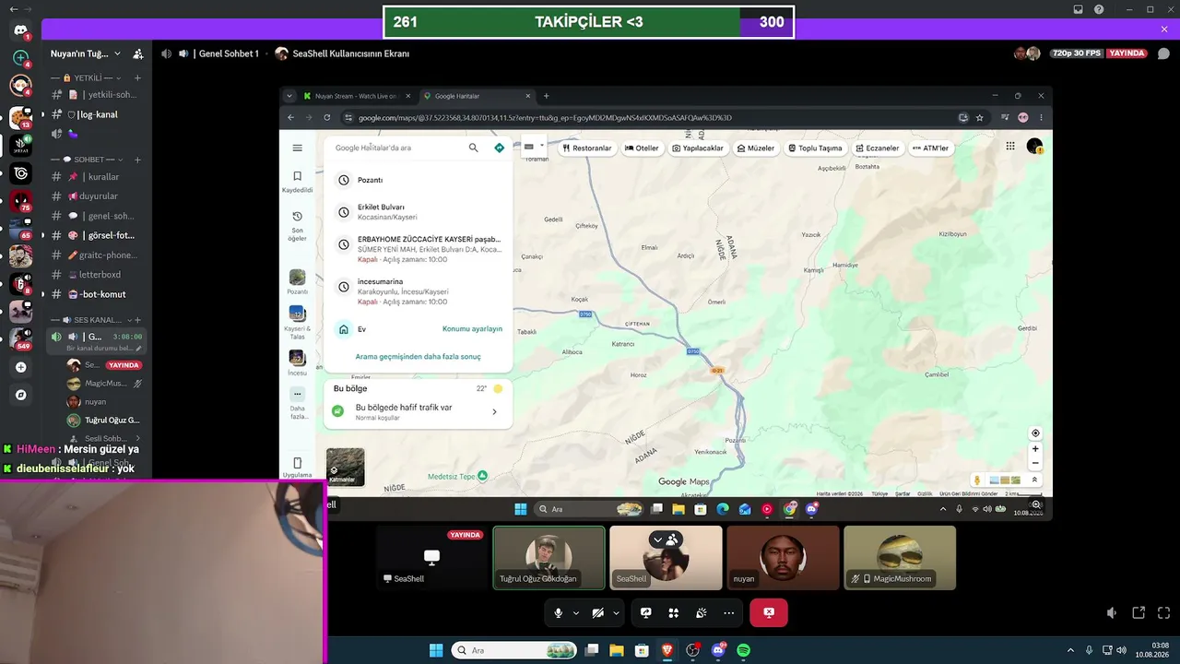1180x664 pixels.
Task: Click the TAKİPÇİLER follower goal progress bar
Action: pos(588,22)
